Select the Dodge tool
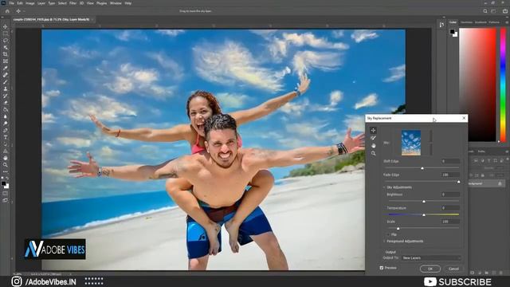This screenshot has width=510, height=287. [x=6, y=124]
